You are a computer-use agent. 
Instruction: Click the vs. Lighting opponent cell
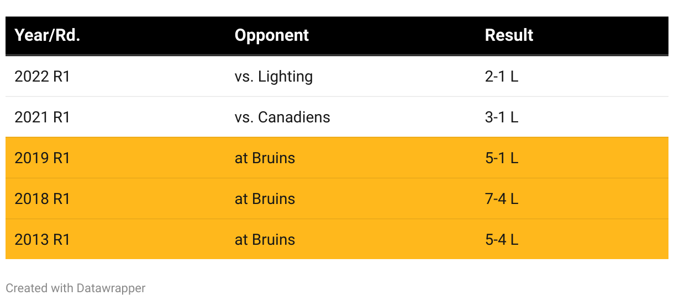(273, 77)
